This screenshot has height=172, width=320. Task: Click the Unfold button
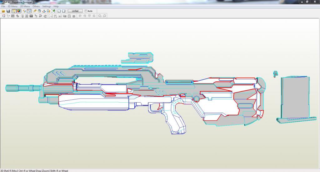point(75,11)
